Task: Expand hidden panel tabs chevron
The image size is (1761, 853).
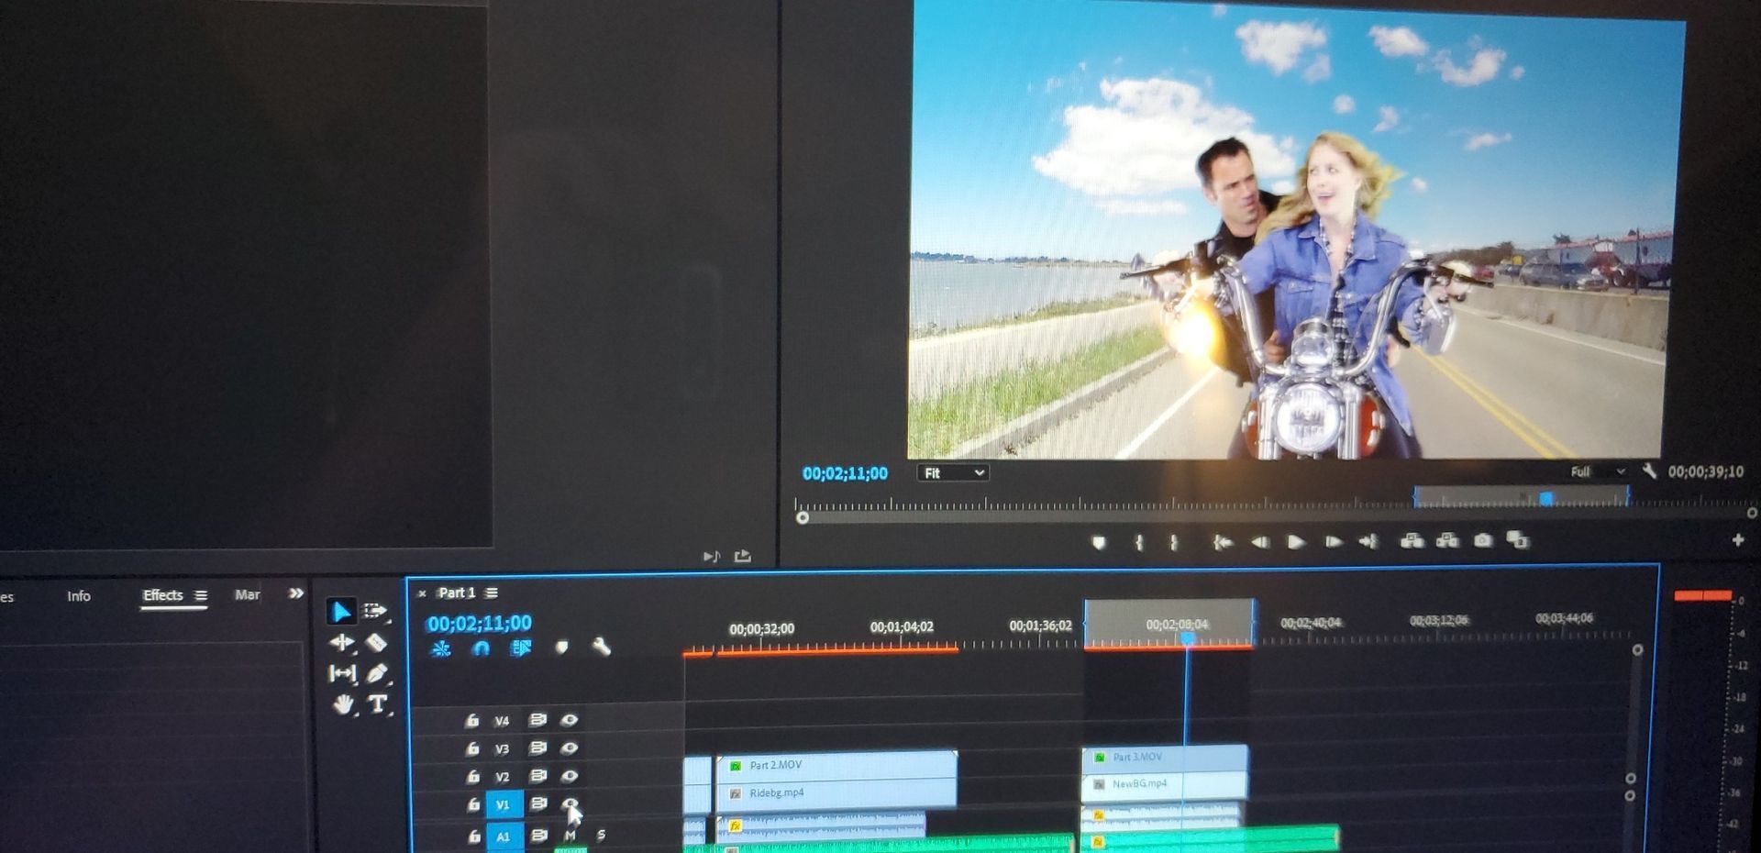Action: pos(295,593)
